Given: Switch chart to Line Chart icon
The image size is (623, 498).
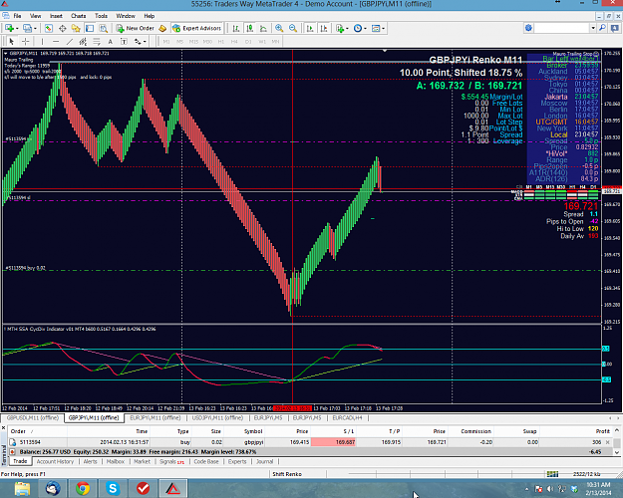Looking at the screenshot, I should coord(263,28).
